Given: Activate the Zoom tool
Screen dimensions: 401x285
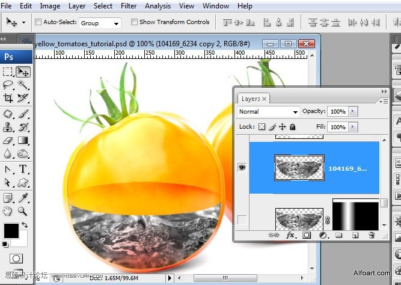Looking at the screenshot, I should pyautogui.click(x=23, y=211).
